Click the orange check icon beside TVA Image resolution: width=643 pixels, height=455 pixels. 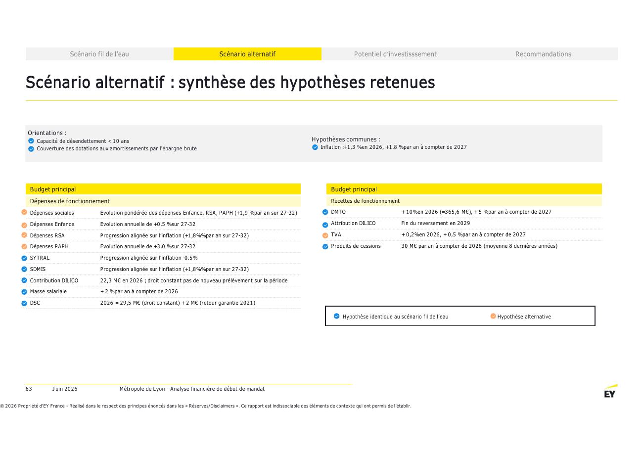[x=325, y=235]
